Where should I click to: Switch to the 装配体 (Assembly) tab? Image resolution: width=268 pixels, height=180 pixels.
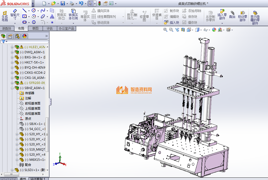click(7, 28)
